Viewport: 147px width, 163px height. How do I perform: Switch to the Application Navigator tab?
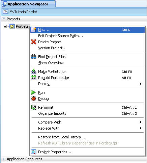[28, 4]
